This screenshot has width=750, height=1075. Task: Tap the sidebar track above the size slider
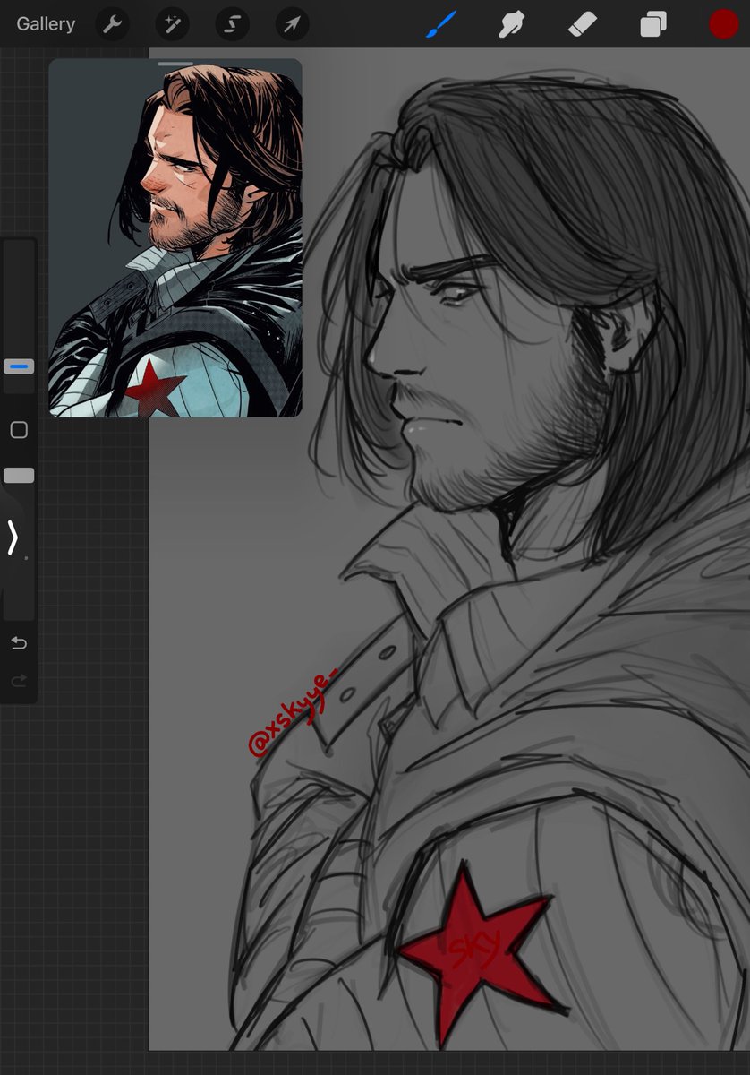(x=18, y=296)
